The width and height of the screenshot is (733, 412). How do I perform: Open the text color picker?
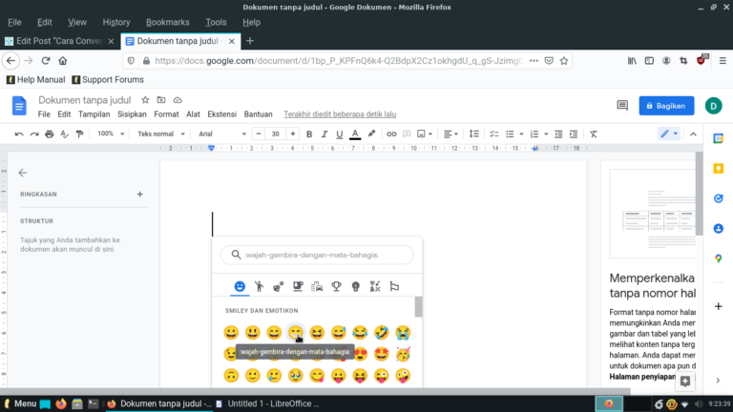(355, 134)
